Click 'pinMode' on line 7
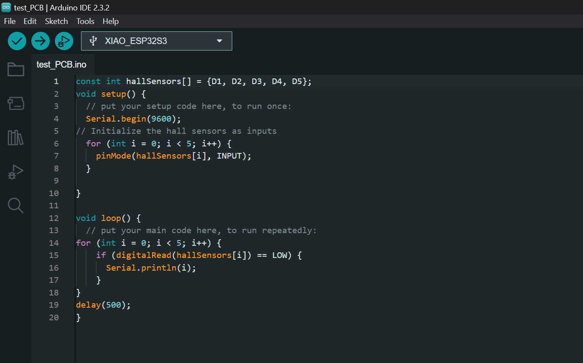Screen dimensions: 583x363 (113, 156)
